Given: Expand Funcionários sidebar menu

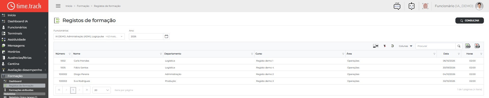Looking at the screenshot, I should click(24, 27).
